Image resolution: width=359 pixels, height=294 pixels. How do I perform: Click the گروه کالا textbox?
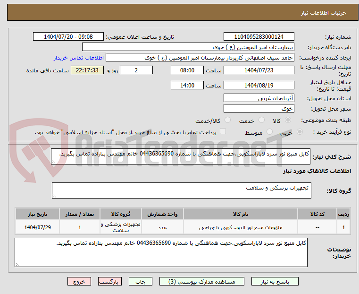(x=182, y=190)
